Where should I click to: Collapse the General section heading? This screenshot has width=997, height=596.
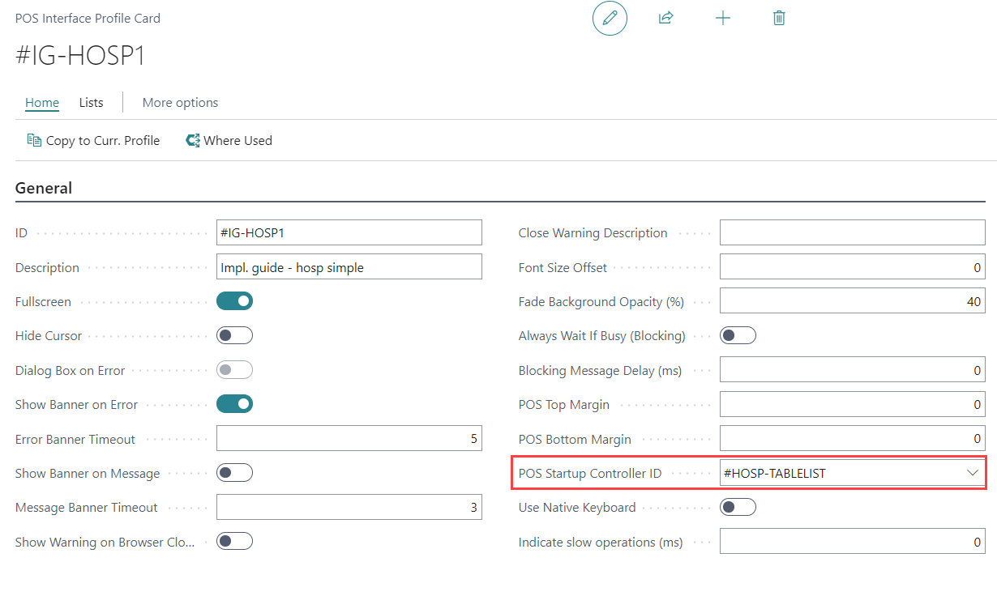click(44, 189)
